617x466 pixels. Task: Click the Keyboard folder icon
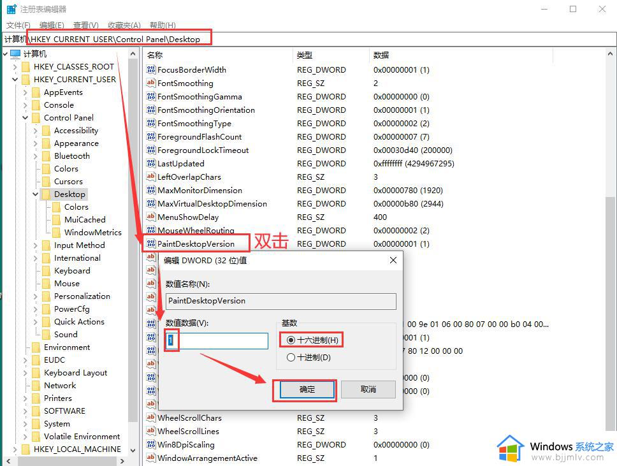click(46, 271)
